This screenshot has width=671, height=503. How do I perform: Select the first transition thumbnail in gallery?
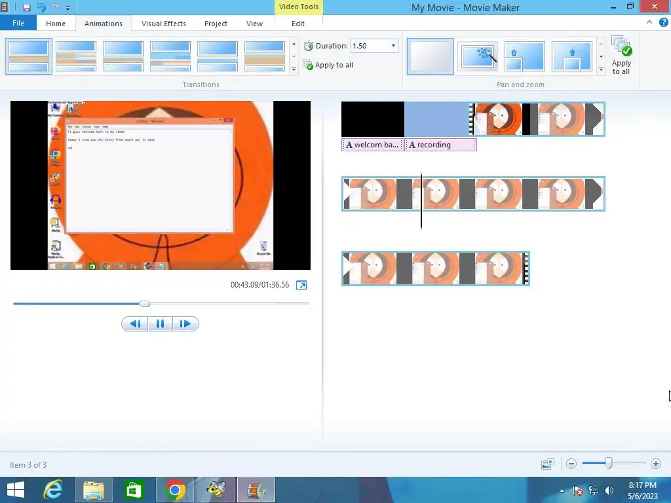click(29, 56)
